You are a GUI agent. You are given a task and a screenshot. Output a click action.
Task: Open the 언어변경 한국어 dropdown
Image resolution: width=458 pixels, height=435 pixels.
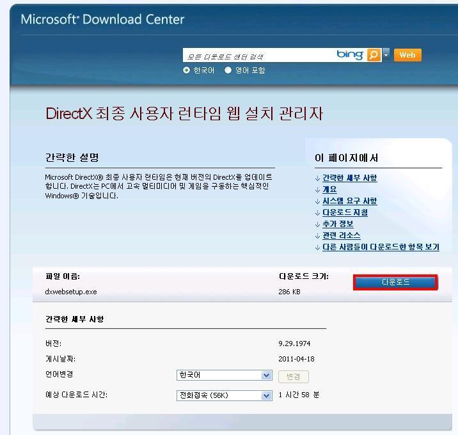pos(225,375)
